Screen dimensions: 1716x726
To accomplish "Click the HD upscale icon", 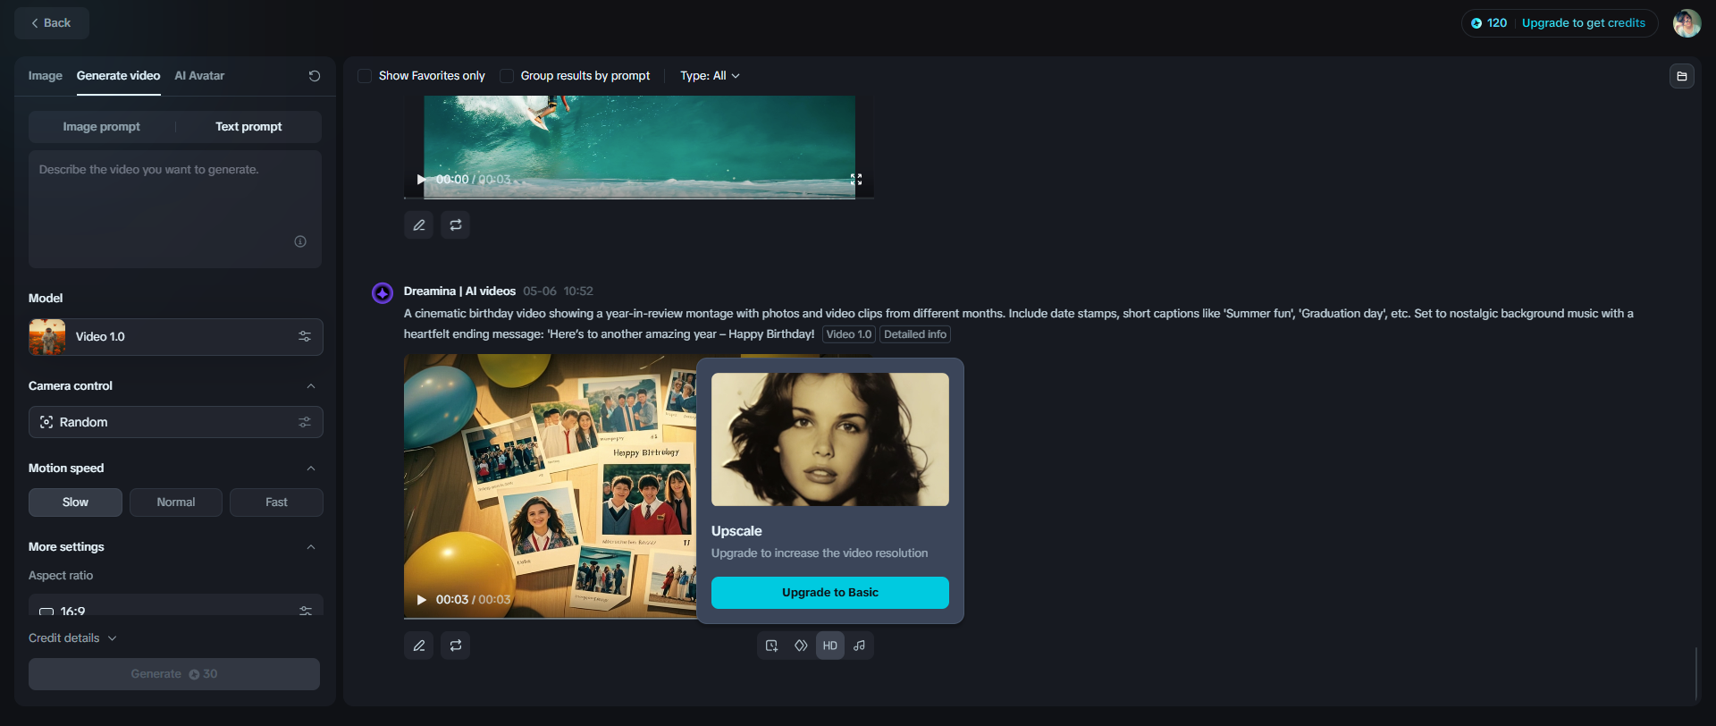I will point(830,646).
